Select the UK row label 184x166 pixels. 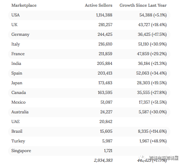(14, 25)
